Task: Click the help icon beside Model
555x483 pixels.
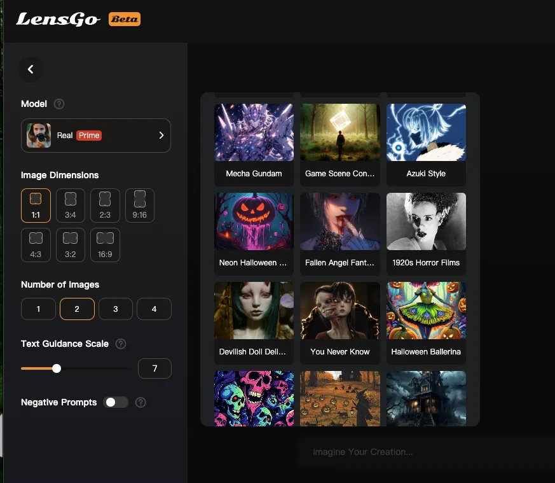Action: pos(59,104)
